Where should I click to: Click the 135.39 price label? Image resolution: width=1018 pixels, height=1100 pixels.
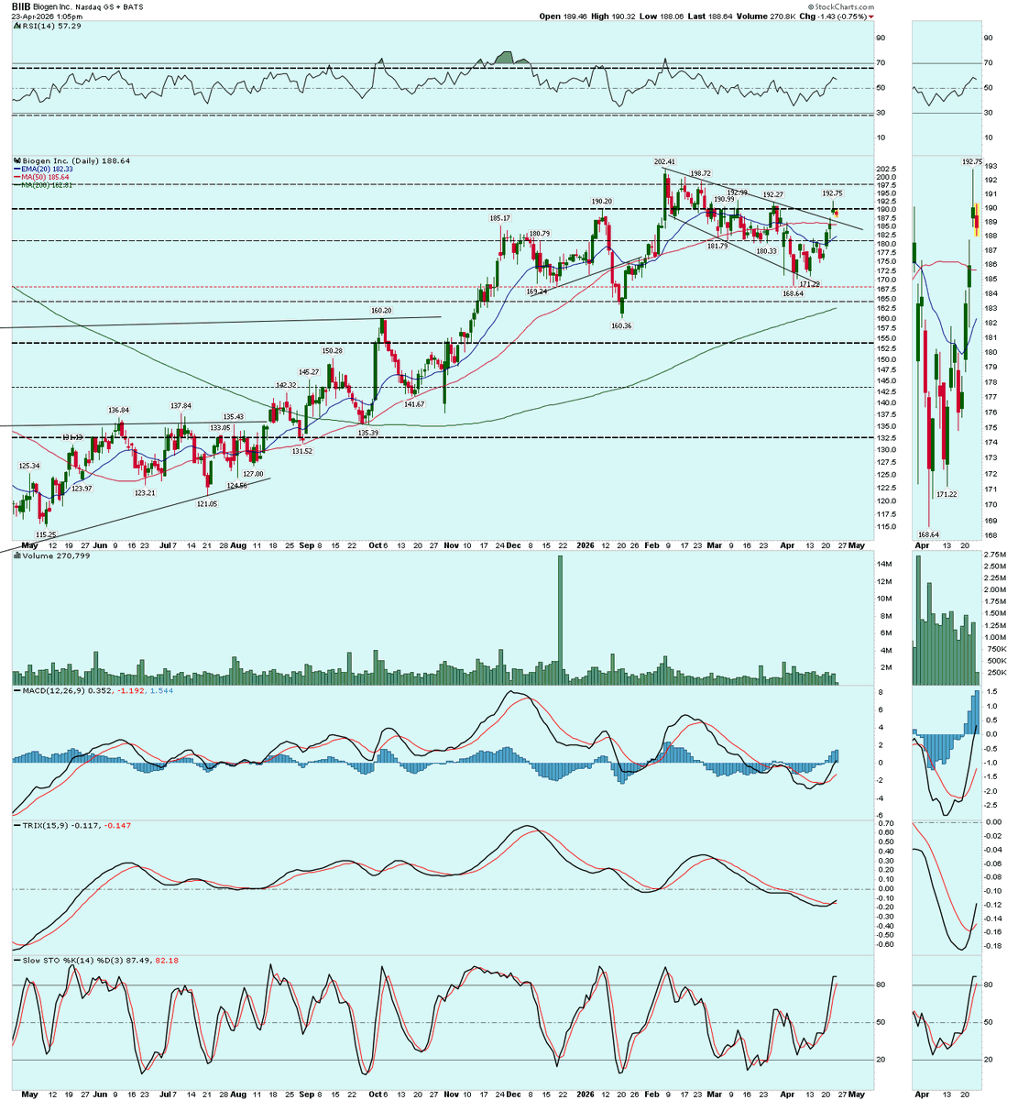(368, 433)
